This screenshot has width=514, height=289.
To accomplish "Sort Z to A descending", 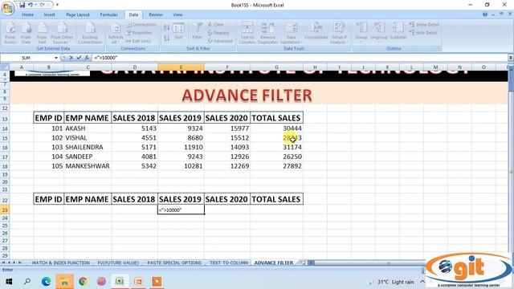I will pos(166,39).
